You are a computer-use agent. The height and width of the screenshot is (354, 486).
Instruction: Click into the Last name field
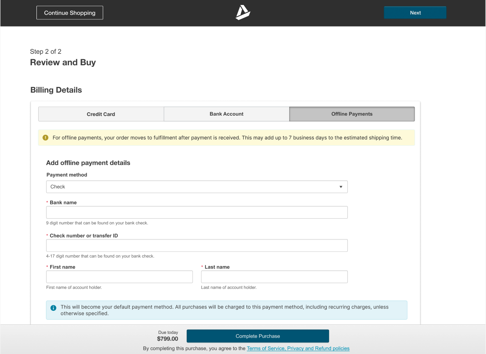274,277
